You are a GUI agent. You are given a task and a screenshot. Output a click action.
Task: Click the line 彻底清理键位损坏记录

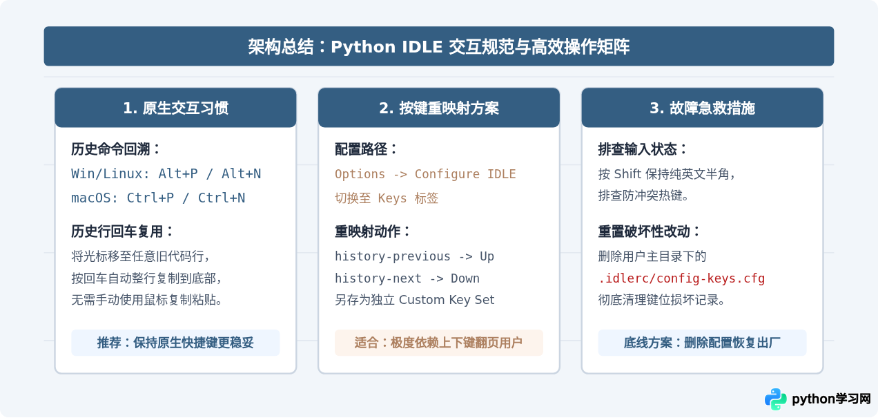click(x=661, y=301)
